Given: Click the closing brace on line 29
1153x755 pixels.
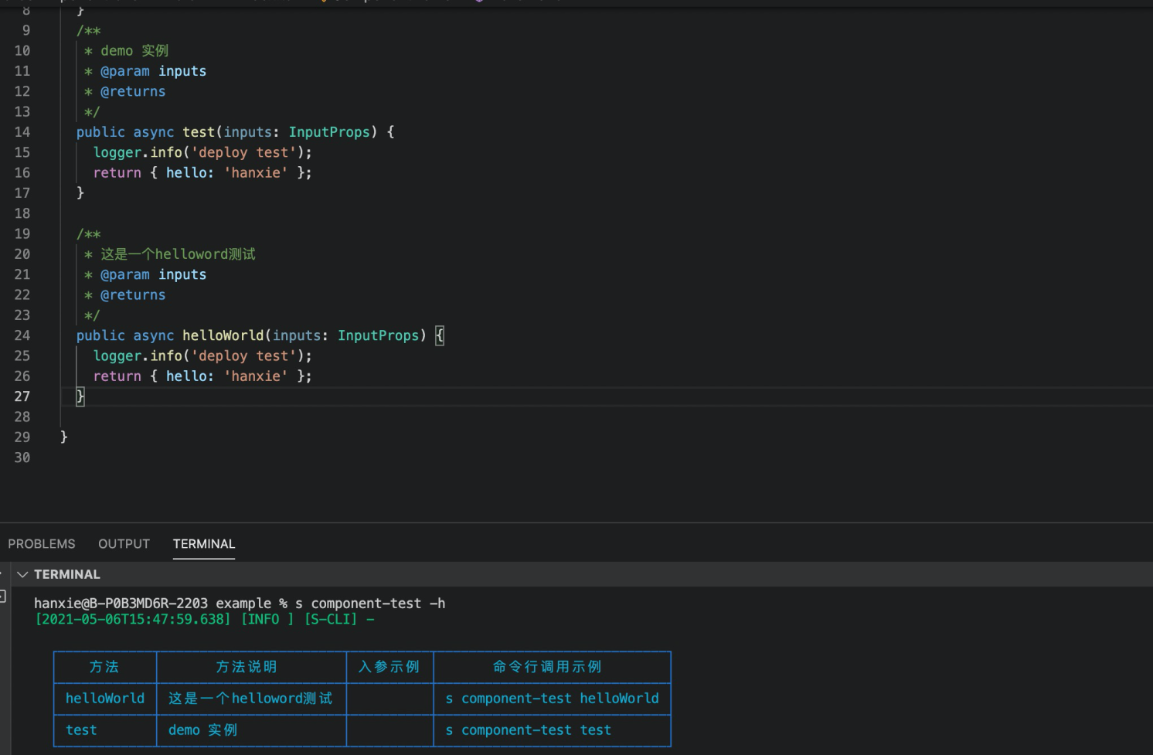Looking at the screenshot, I should point(64,437).
